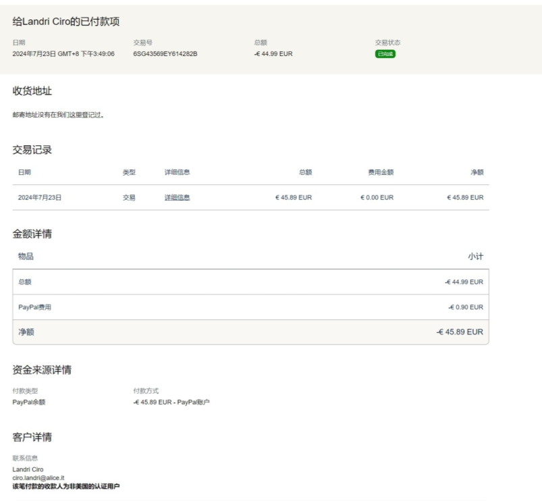Open the 详细信息 link in the transaction row

177,198
